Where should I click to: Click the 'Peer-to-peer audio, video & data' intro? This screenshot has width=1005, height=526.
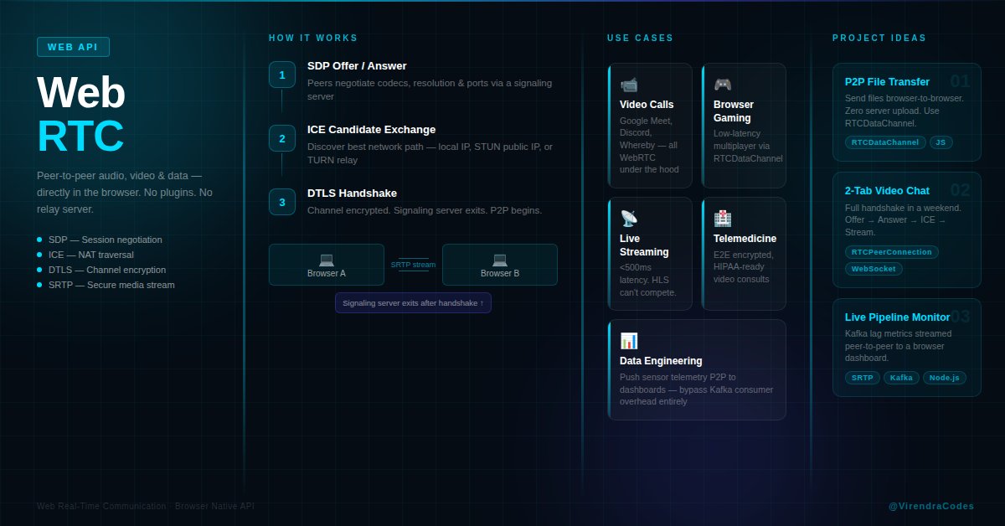point(125,193)
